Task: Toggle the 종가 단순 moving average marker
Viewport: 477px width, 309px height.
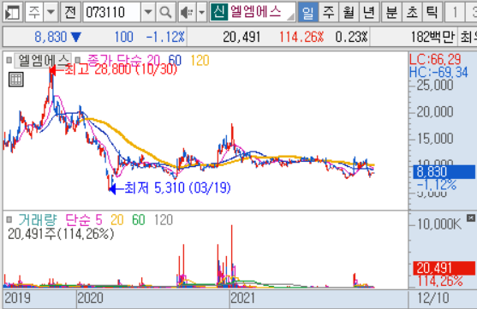Action: pyautogui.click(x=78, y=60)
